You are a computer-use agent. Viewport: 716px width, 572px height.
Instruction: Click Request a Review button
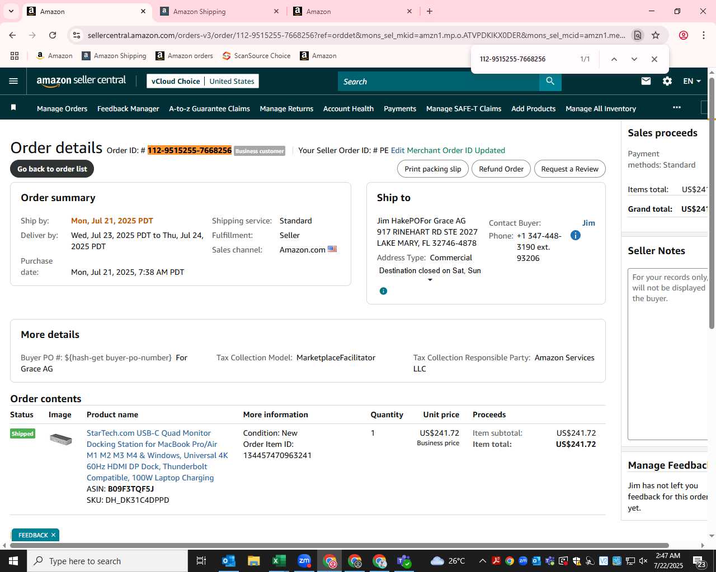[569, 169]
